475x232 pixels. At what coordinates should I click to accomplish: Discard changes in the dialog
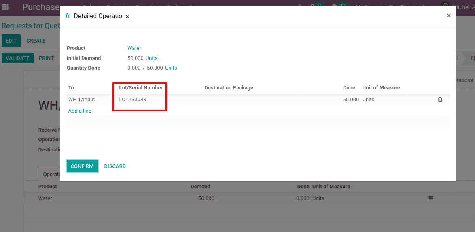[115, 166]
